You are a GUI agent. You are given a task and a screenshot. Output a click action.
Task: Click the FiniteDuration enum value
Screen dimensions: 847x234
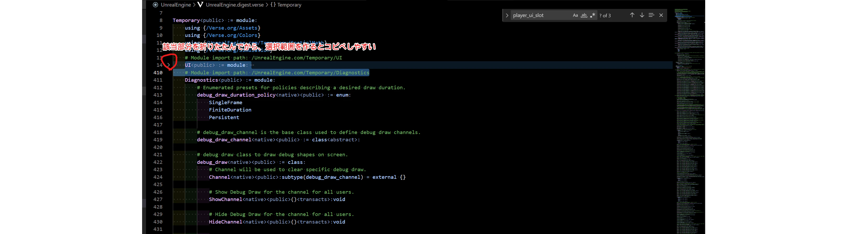230,110
